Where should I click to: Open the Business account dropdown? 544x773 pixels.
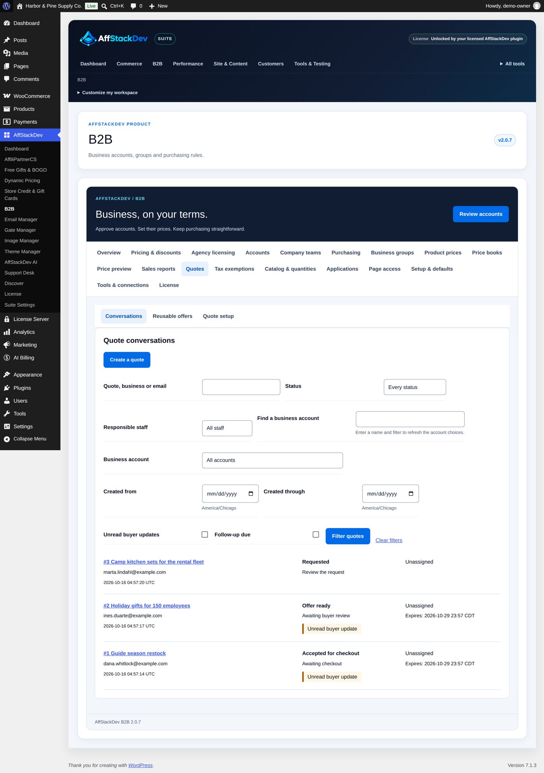pyautogui.click(x=272, y=460)
